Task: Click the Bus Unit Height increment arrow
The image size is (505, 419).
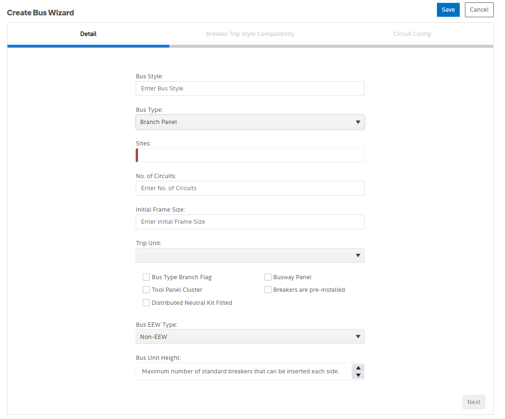Action: 358,368
